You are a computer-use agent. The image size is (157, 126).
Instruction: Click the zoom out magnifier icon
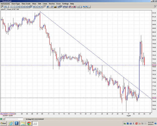86,7
